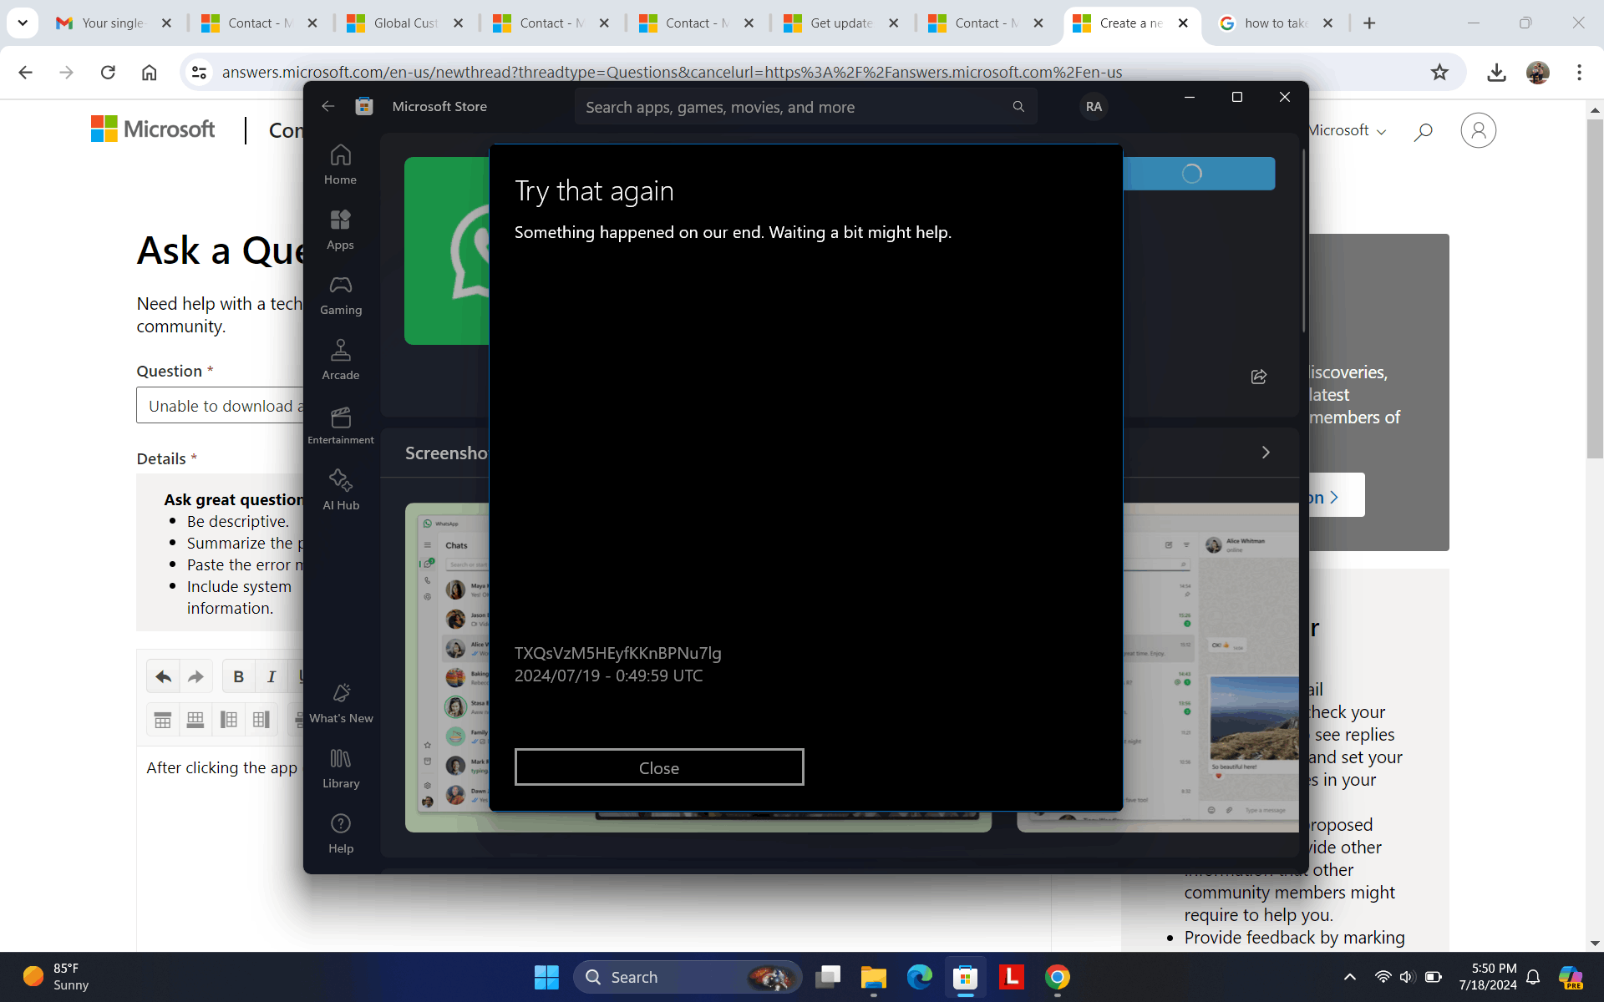The height and width of the screenshot is (1002, 1604).
Task: Click the Help icon in Store
Action: pos(340,833)
